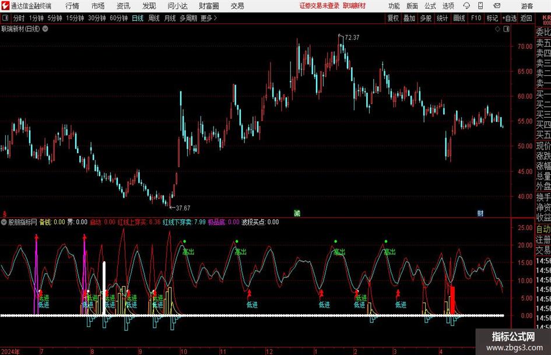The width and height of the screenshot is (551, 355).
Task: Click the diamond icon in chart corner
Action: [497, 29]
